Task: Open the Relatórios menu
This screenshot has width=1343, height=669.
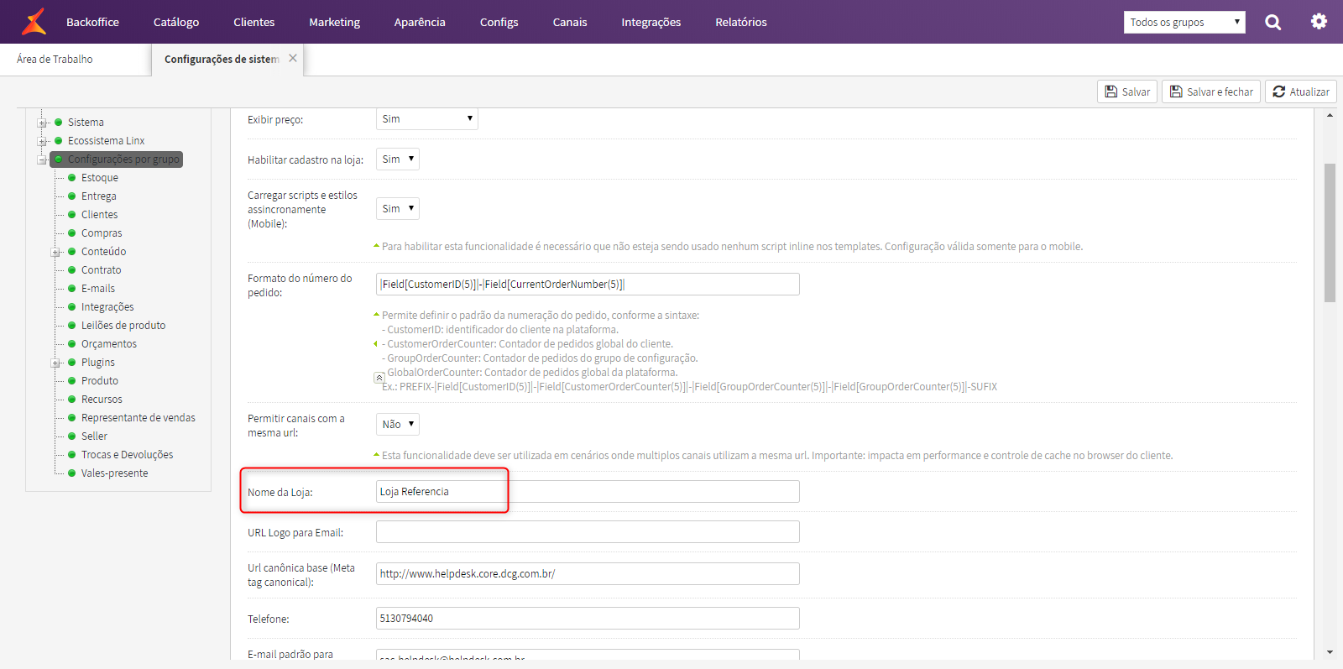Action: [x=741, y=22]
